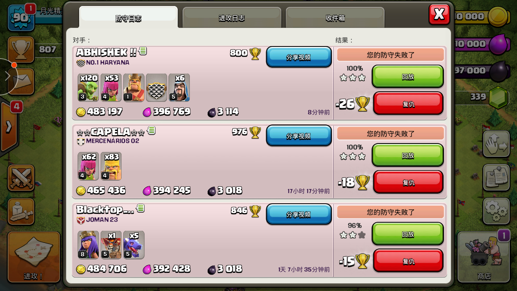The width and height of the screenshot is (517, 291).
Task: Share video of Blacktop's attack
Action: coord(298,214)
